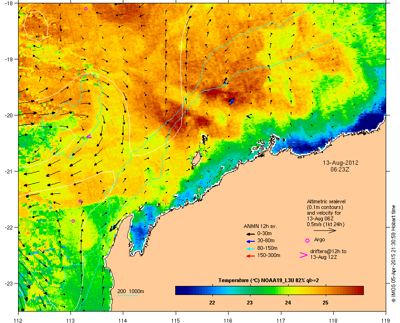Click the blue 30-80m legend arrow
The width and height of the screenshot is (400, 323).
pos(250,241)
